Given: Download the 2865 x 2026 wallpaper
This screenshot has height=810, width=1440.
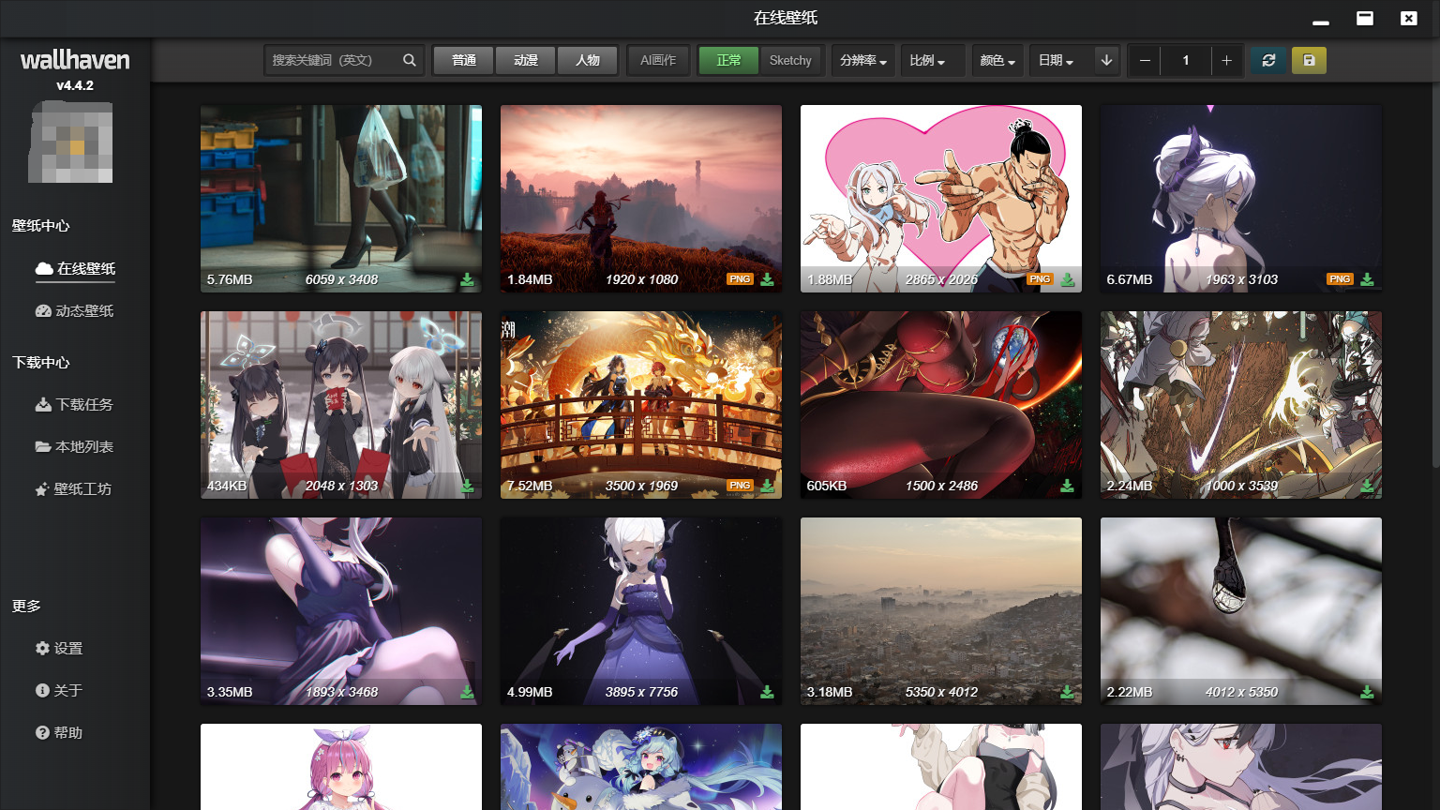Looking at the screenshot, I should click(x=1067, y=279).
